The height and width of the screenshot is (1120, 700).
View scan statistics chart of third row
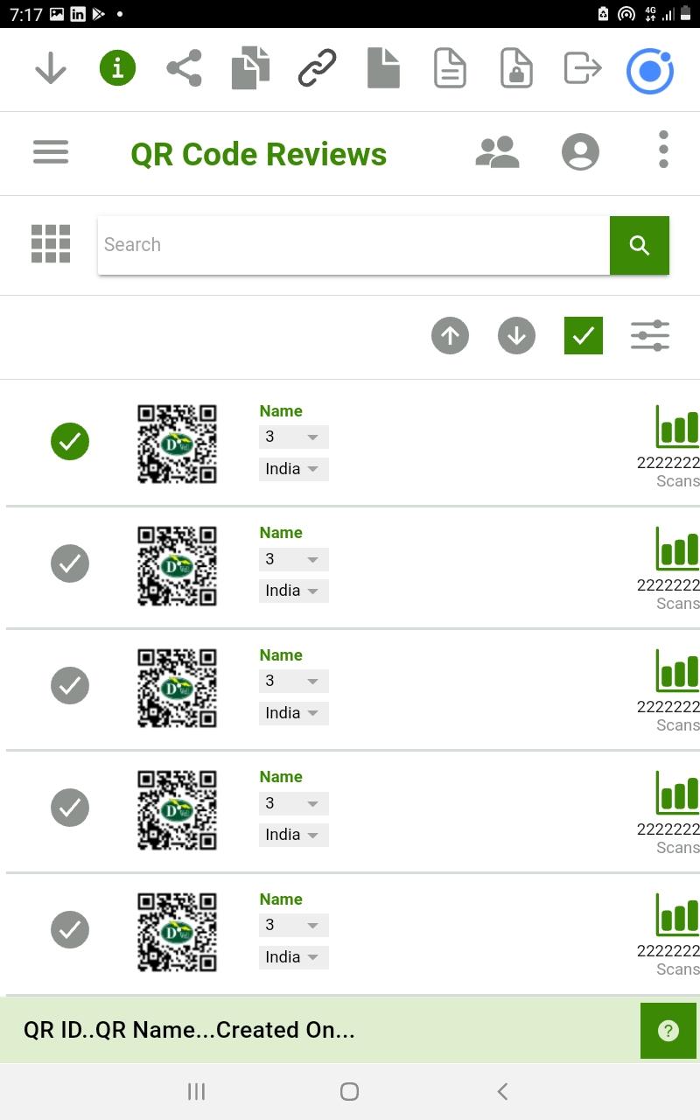[677, 670]
